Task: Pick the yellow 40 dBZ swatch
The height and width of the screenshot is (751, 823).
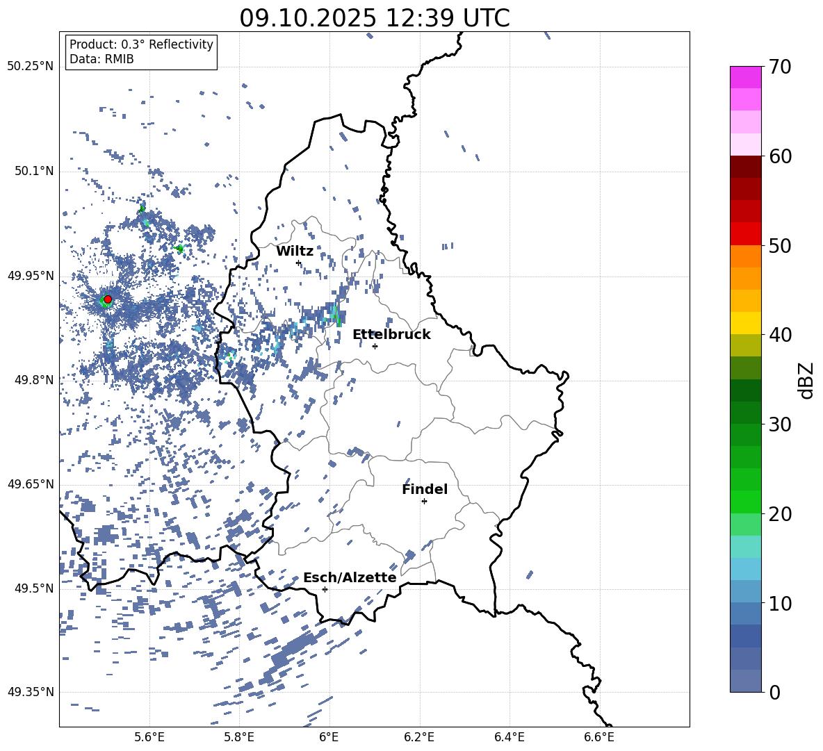Action: (x=746, y=323)
